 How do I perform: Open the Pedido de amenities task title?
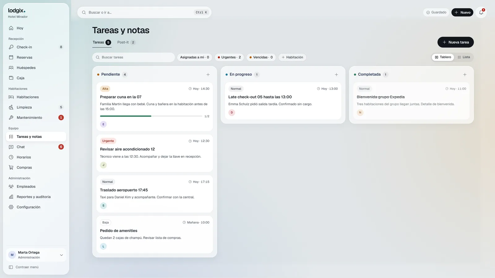click(x=118, y=230)
